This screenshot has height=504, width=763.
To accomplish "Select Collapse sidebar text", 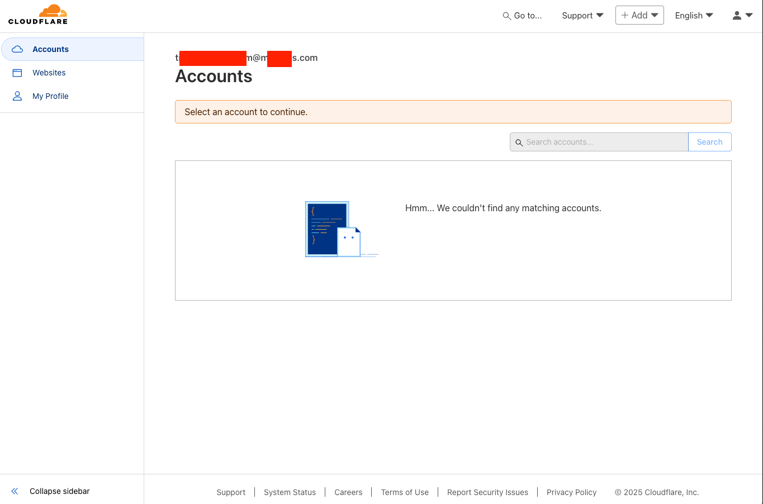I will pyautogui.click(x=60, y=491).
